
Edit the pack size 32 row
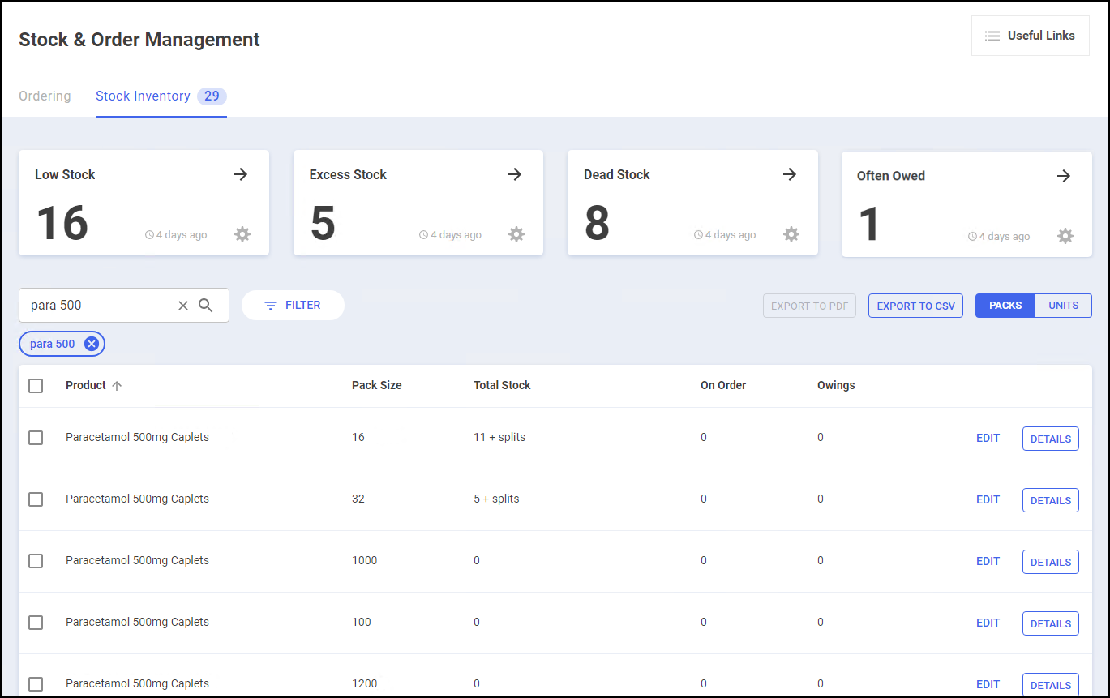point(988,499)
